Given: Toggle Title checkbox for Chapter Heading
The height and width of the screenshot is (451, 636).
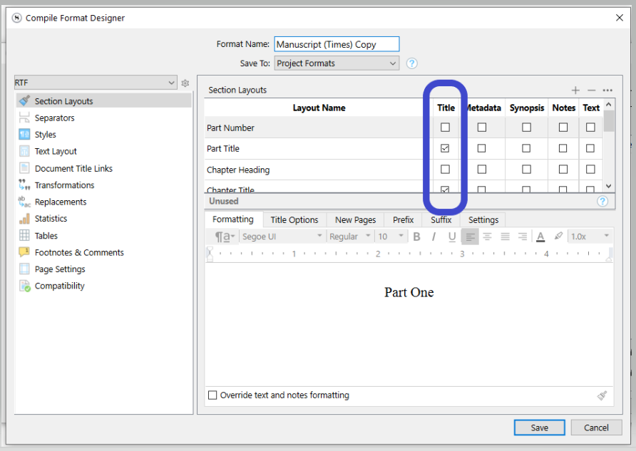Looking at the screenshot, I should click(x=445, y=169).
